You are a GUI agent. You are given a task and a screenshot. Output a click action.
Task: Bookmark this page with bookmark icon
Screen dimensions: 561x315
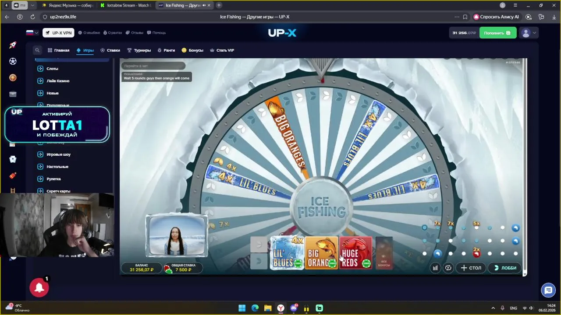[x=465, y=17]
